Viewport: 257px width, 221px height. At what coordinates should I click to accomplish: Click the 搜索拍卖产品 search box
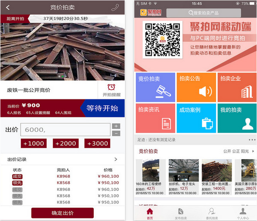coord(203,13)
